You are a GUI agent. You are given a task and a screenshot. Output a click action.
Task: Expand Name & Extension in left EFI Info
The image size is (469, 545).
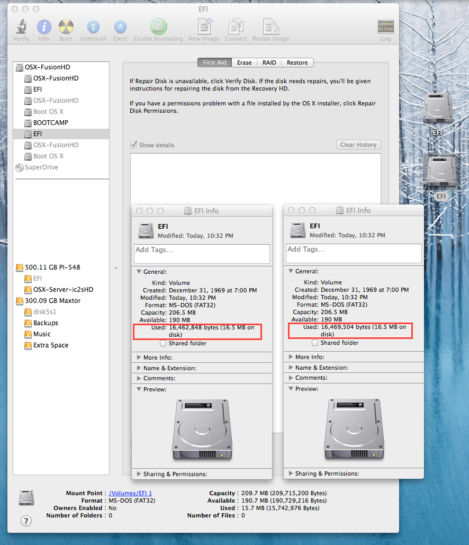pyautogui.click(x=139, y=368)
